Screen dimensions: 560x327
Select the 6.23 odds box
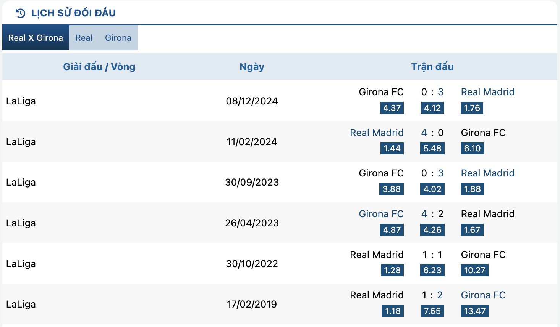tap(432, 270)
